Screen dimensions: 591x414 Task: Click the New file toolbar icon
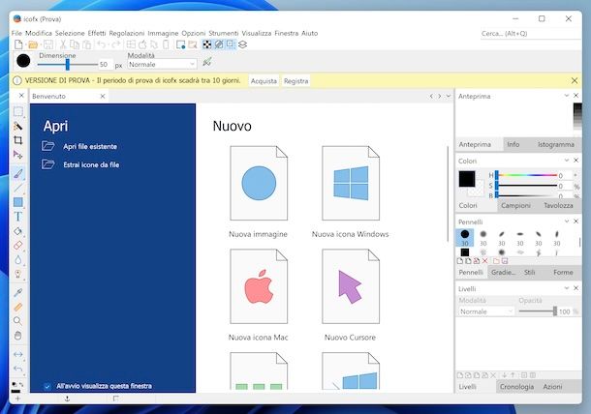18,44
